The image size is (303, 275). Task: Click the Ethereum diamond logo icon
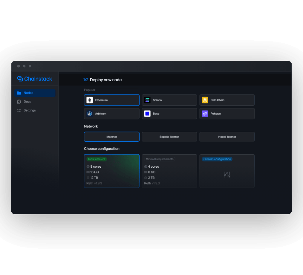pos(90,100)
